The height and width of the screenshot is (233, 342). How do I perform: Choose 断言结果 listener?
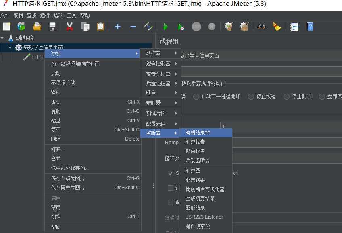click(x=206, y=180)
